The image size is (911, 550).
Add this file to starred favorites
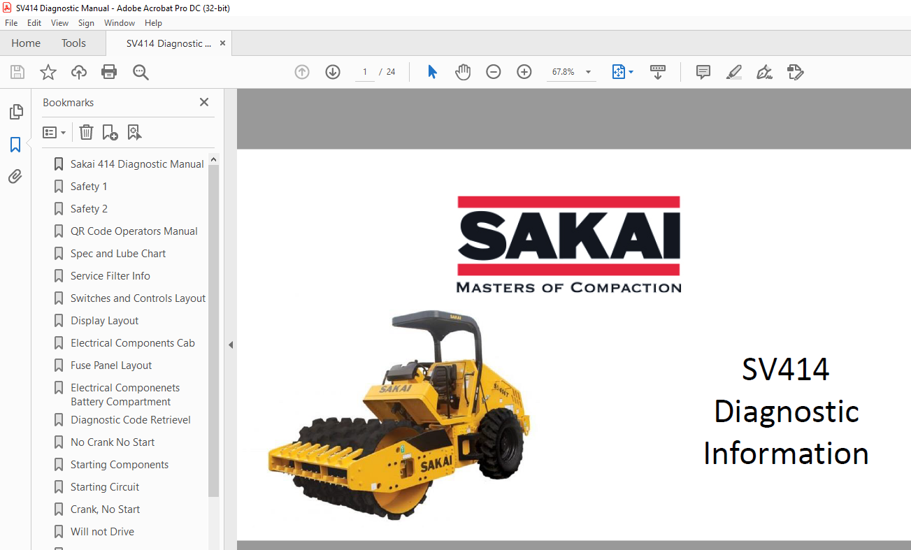point(48,72)
